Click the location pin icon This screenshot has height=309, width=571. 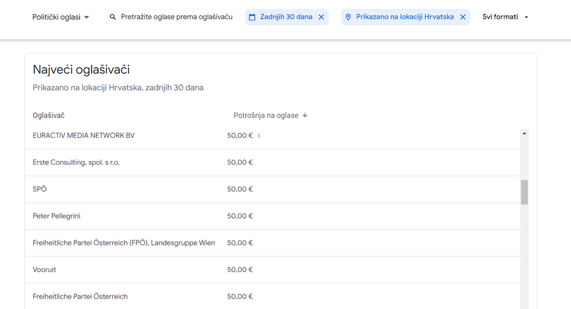coord(348,17)
